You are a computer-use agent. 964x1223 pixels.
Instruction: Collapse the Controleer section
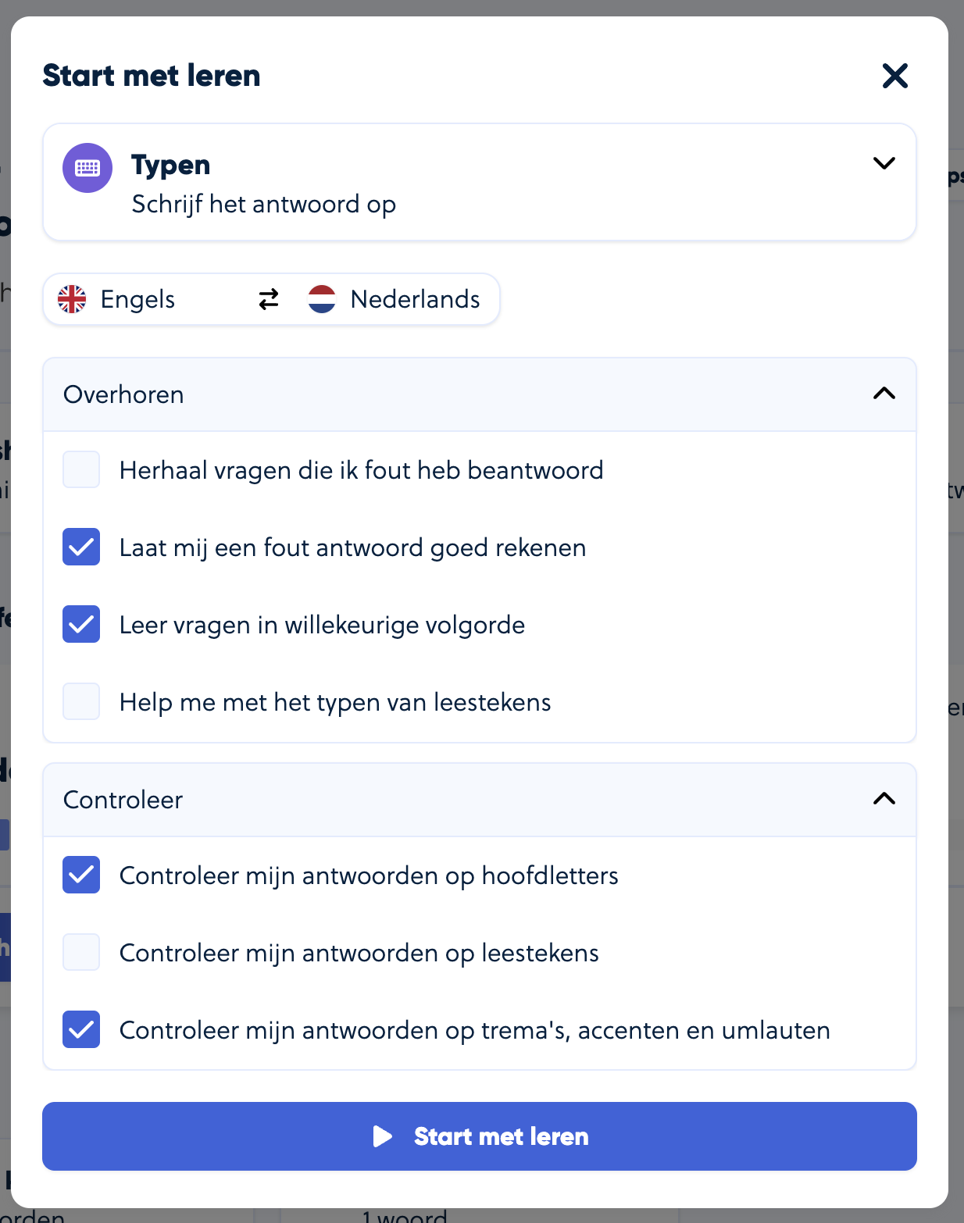[x=884, y=800]
